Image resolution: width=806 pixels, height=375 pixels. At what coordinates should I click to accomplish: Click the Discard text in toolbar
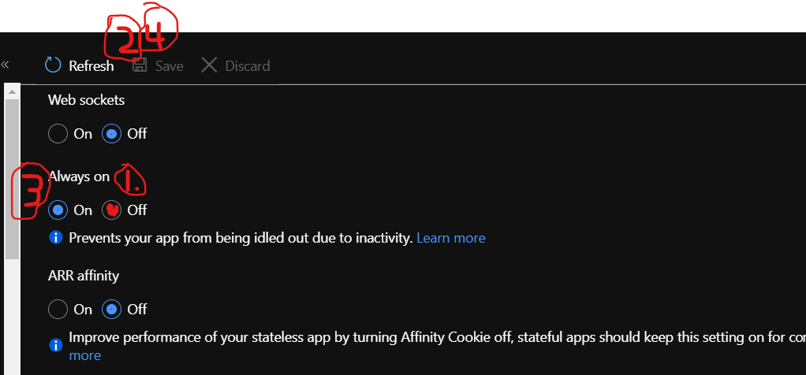tap(248, 66)
